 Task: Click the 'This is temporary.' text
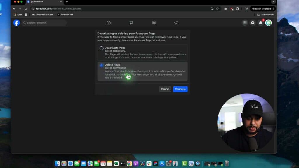pos(115,51)
